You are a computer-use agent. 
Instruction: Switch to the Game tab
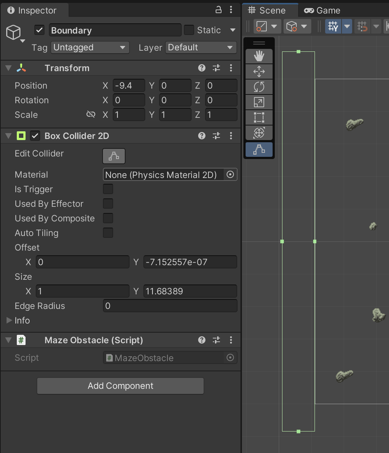tap(322, 11)
